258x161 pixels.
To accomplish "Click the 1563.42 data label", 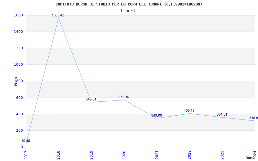I will point(58,15).
